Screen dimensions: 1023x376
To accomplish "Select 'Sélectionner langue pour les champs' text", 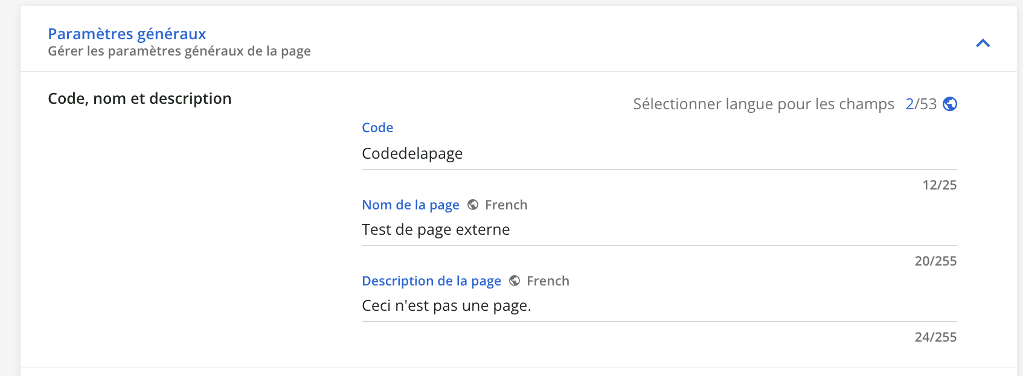I will click(x=763, y=104).
